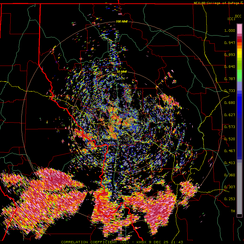Click the 0.467 scale value
This screenshot has height=244, width=244.
coord(230,151)
